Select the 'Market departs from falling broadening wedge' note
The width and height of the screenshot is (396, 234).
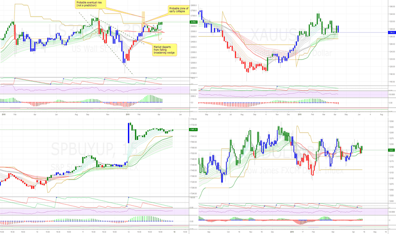(164, 50)
